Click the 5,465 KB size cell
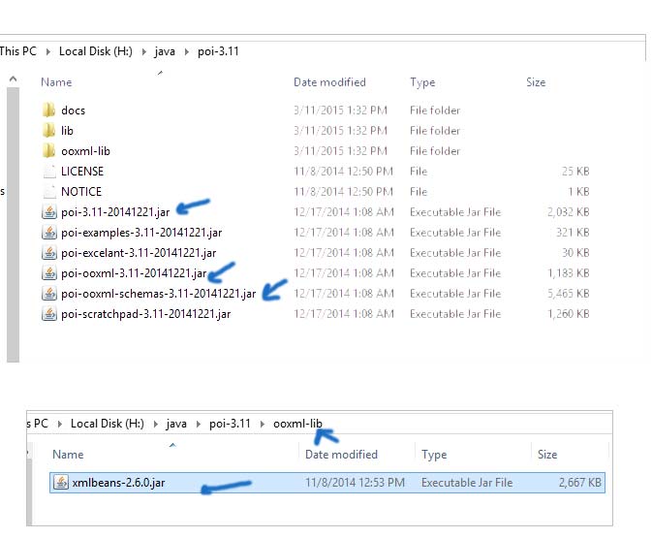This screenshot has width=652, height=538. click(569, 294)
